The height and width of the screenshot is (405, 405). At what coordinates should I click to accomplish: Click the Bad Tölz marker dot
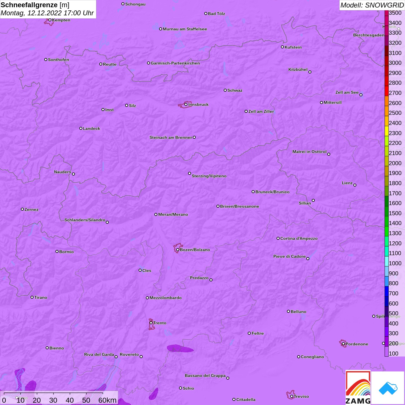206,14
